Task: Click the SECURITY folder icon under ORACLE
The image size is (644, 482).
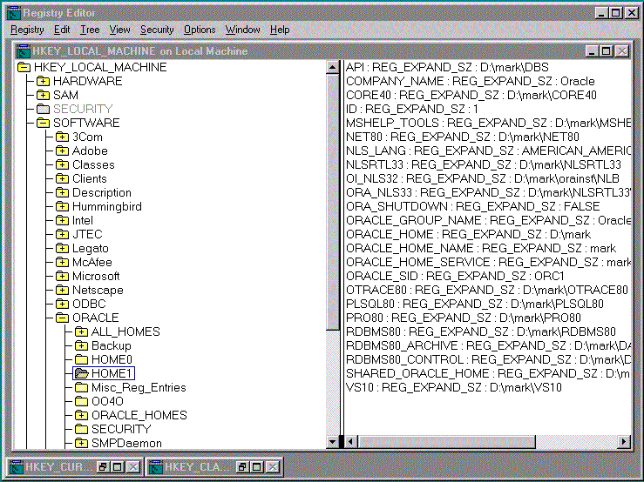Action: pos(81,429)
